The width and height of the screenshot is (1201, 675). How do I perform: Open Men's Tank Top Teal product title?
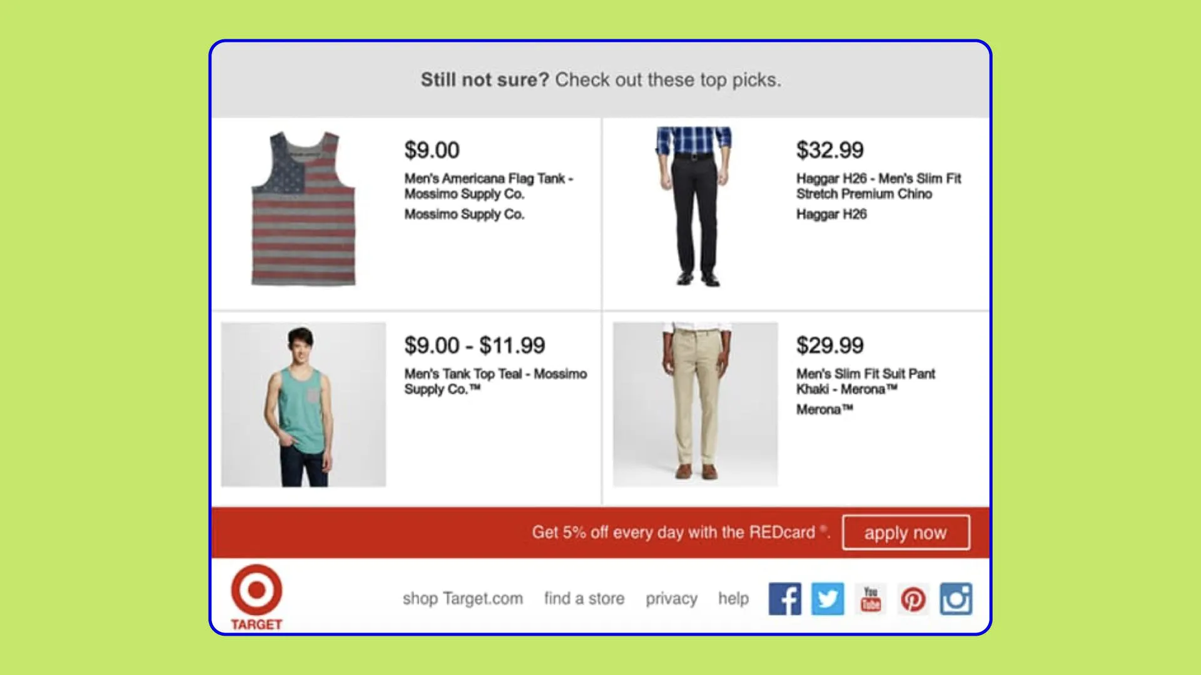point(495,381)
